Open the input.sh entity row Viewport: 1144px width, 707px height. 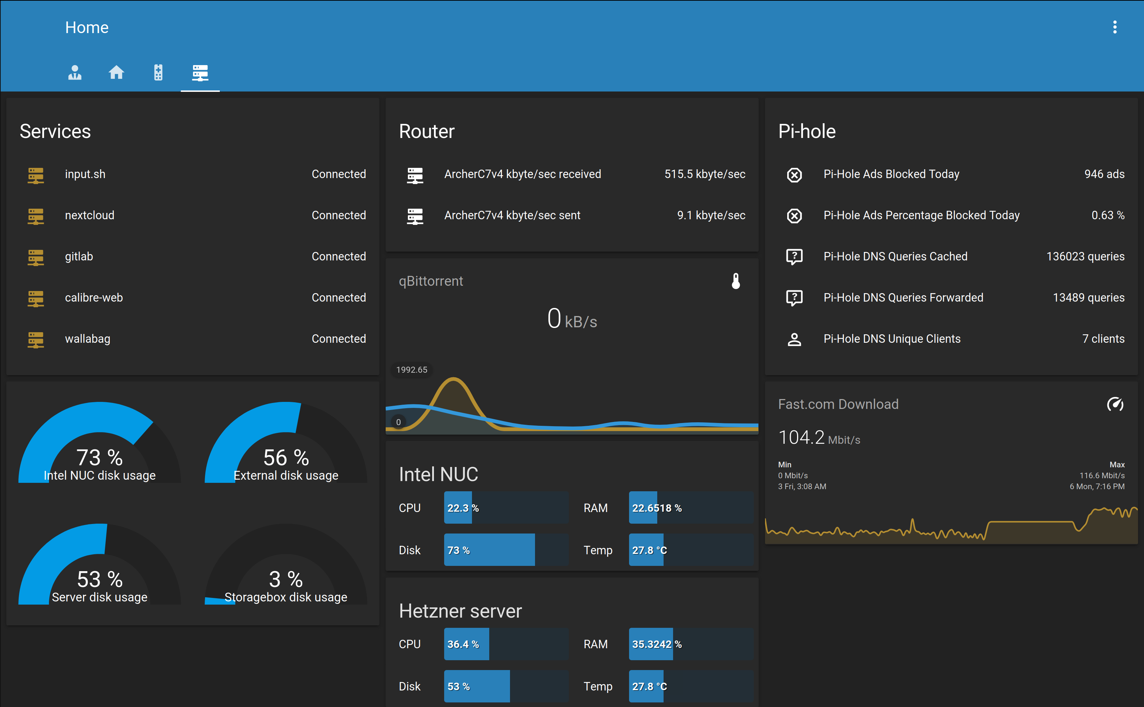point(193,175)
